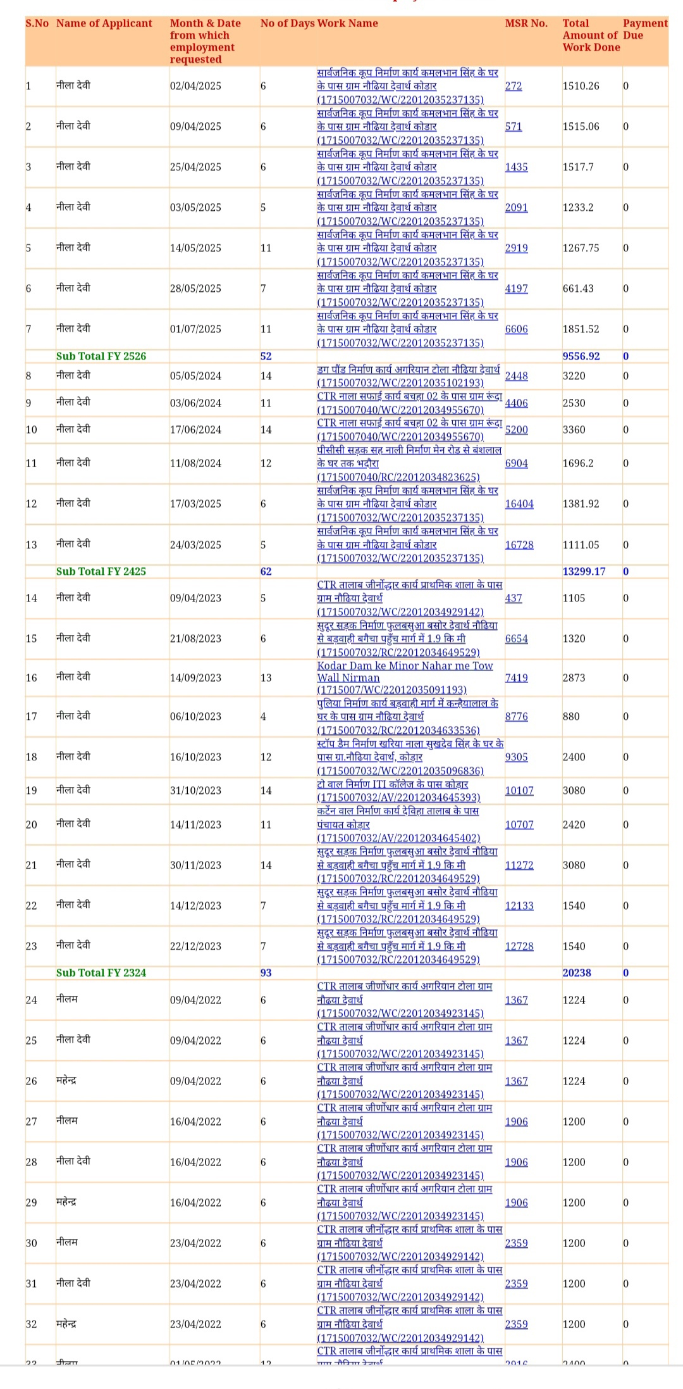Click the Sub Total FY 2324 amount 20238
This screenshot has width=683, height=1389.
(577, 973)
